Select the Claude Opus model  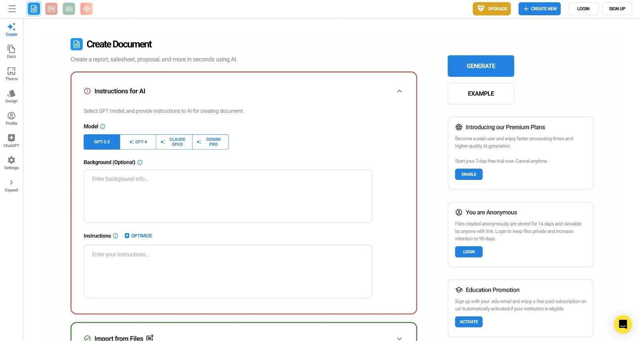[x=174, y=142]
